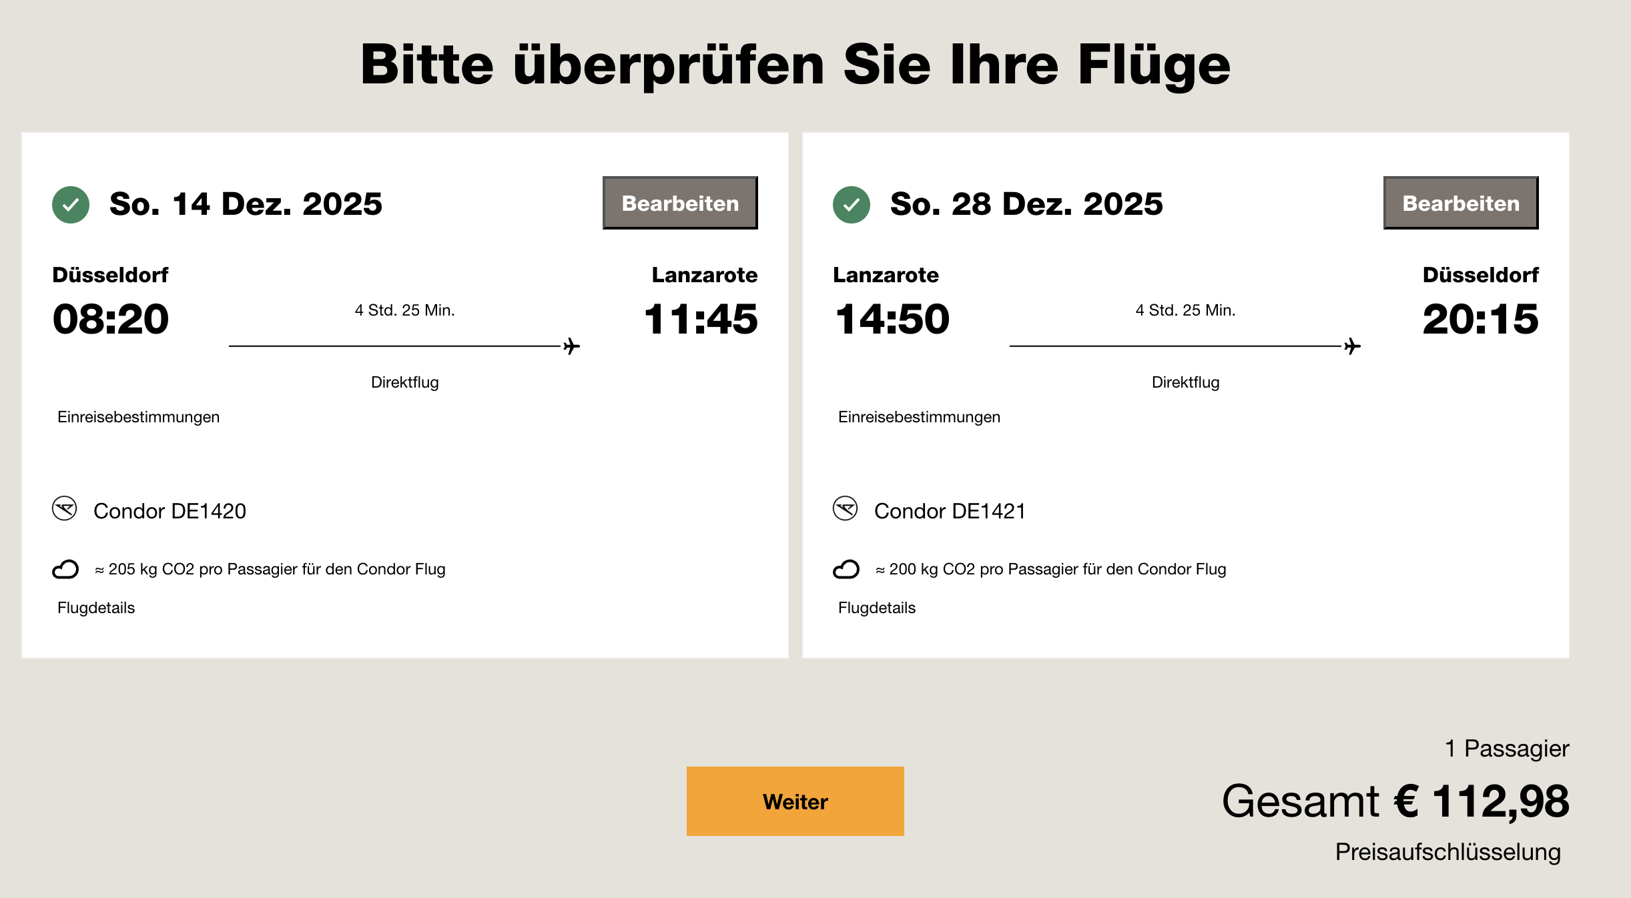Show the Preisaufschlüsselung price breakdown
This screenshot has height=898, width=1631.
pyautogui.click(x=1447, y=852)
